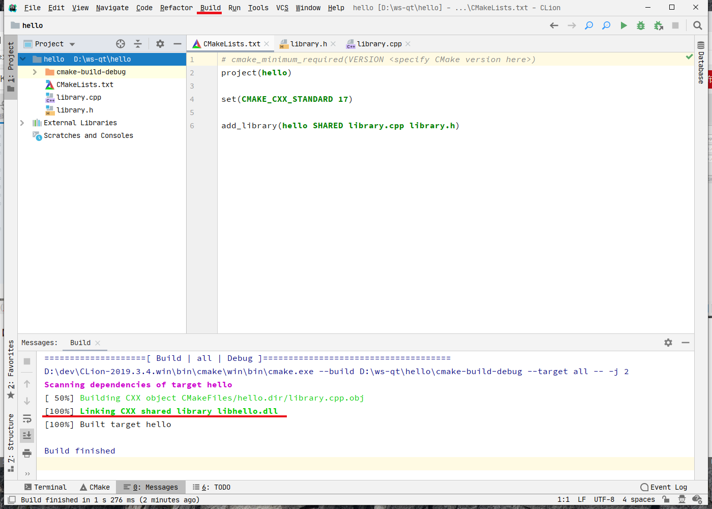Change the UTF-8 file encoding
This screenshot has height=509, width=712.
click(x=604, y=500)
